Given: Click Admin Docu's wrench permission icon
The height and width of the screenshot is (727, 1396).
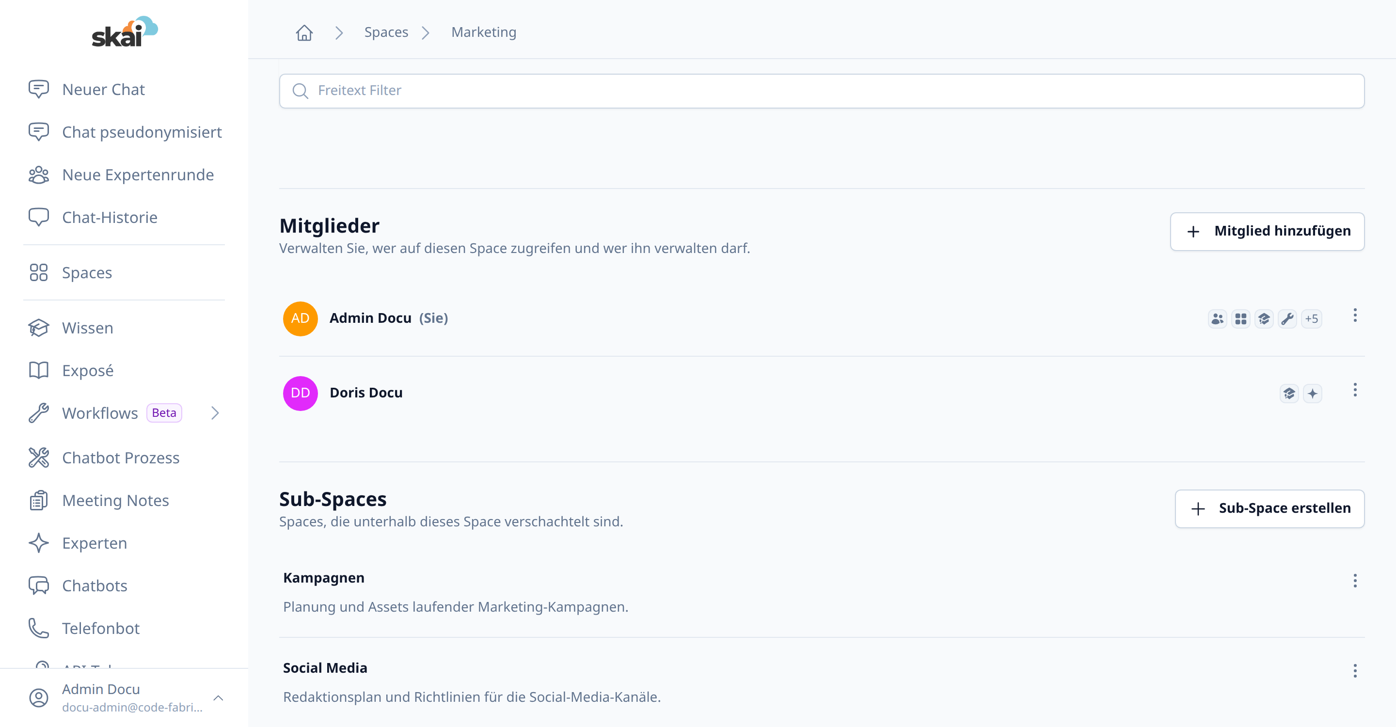Looking at the screenshot, I should (x=1287, y=318).
